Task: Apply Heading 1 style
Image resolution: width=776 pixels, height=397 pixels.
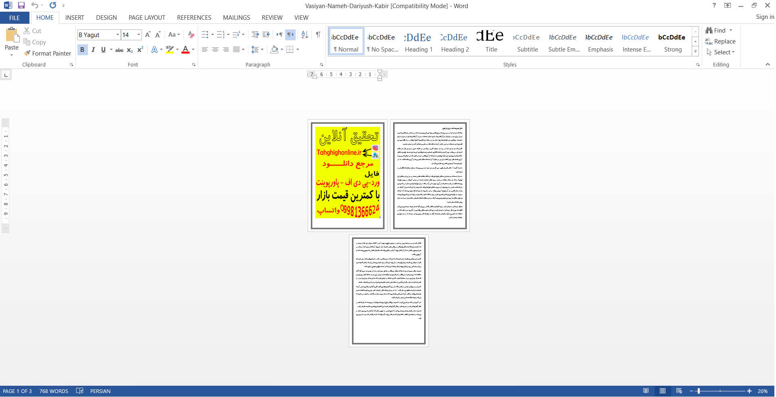Action: (418, 41)
